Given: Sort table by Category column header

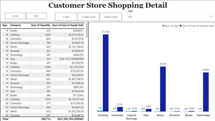Looking at the screenshot, I should [15, 25].
